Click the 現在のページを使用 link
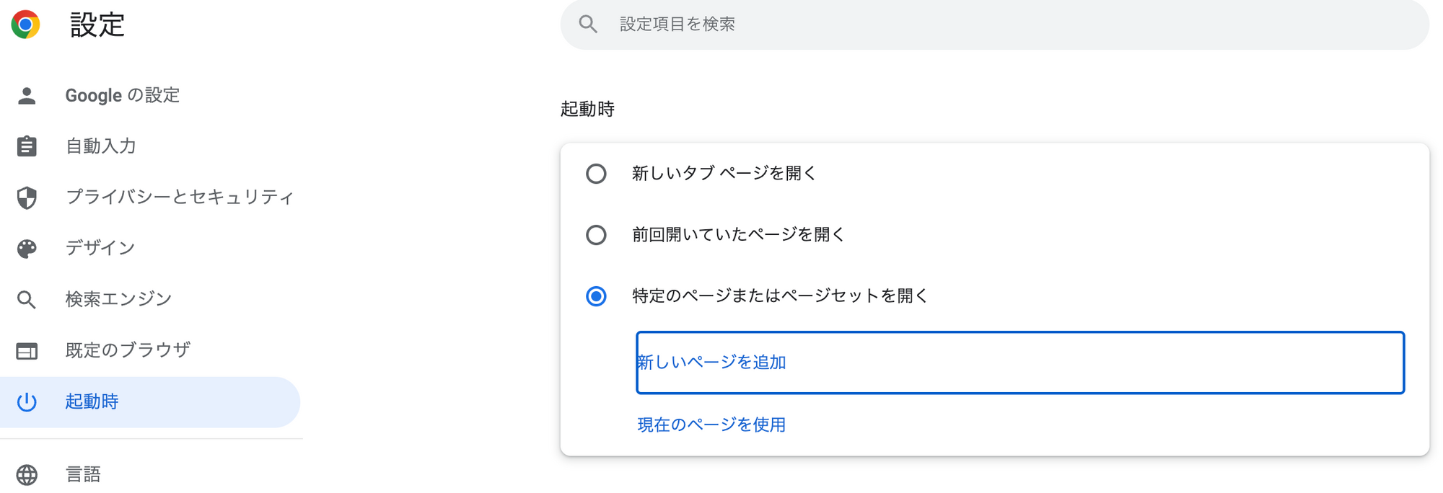This screenshot has height=493, width=1443. [x=711, y=425]
